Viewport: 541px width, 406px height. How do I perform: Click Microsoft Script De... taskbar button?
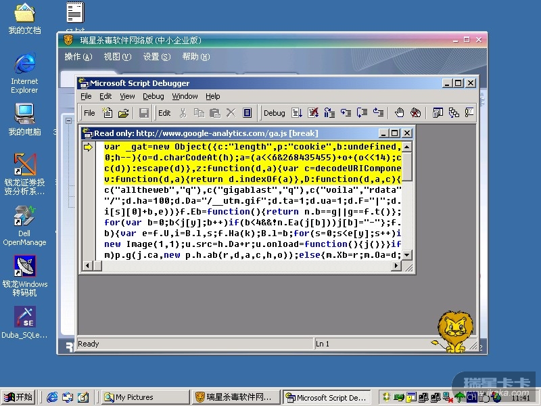327,397
